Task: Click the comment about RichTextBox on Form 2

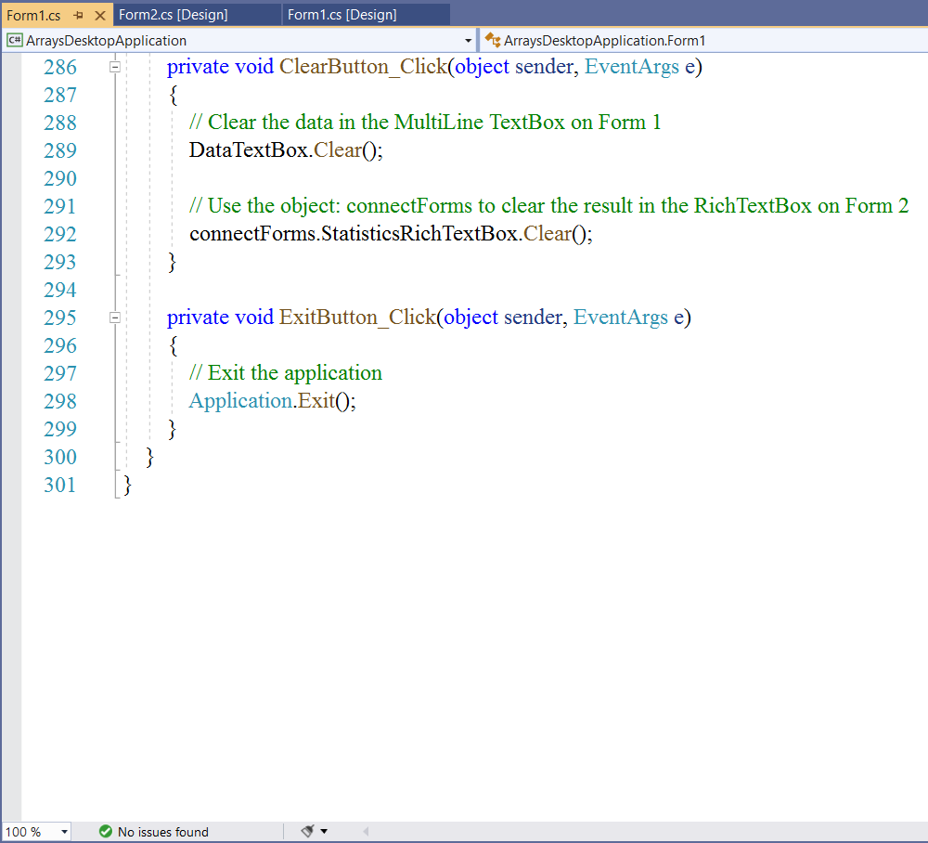Action: [548, 205]
